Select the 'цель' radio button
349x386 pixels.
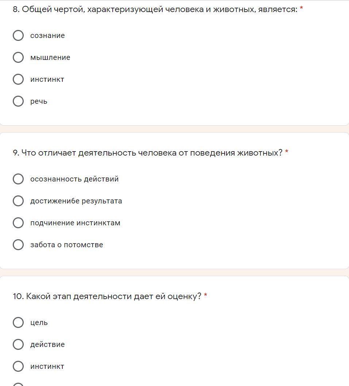click(18, 322)
